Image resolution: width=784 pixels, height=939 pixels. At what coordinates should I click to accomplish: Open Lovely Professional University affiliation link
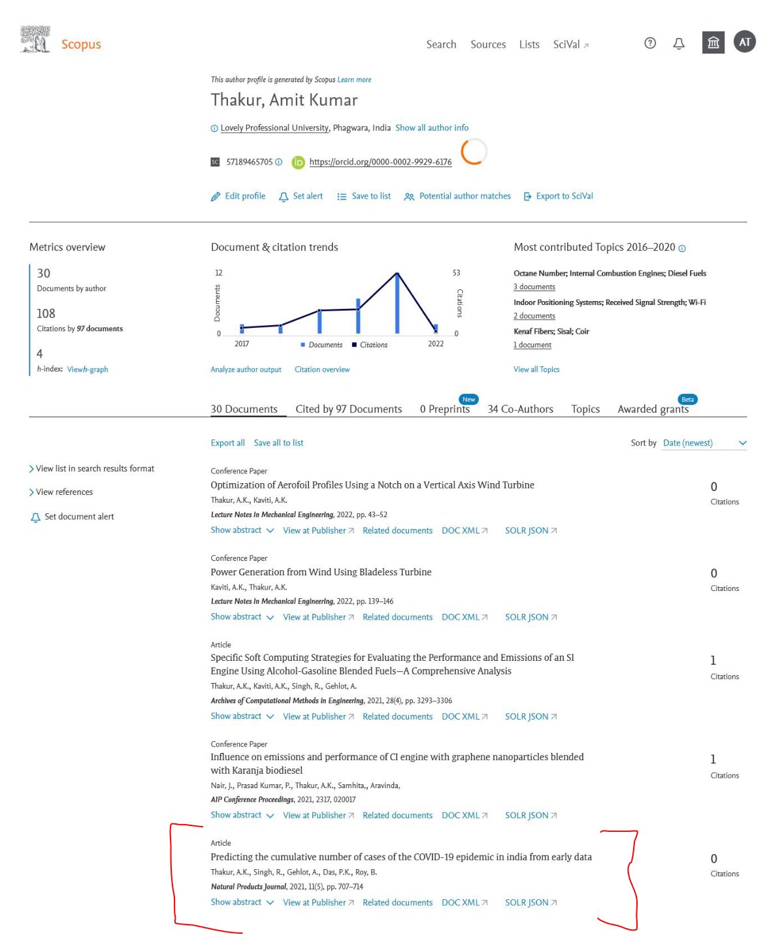274,128
